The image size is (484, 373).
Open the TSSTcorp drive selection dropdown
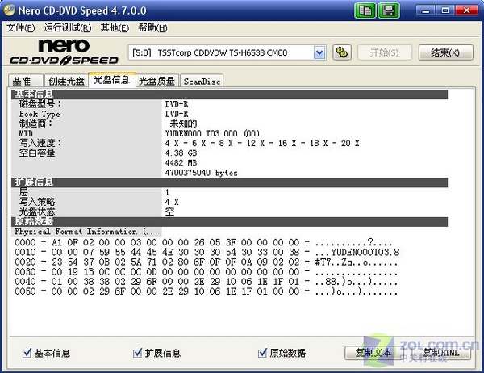(319, 52)
